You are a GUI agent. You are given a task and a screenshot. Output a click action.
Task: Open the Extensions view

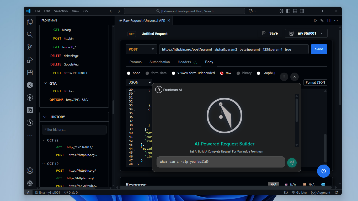click(x=30, y=72)
